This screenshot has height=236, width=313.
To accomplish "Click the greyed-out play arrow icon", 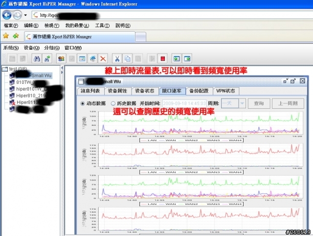I will click(152, 59).
